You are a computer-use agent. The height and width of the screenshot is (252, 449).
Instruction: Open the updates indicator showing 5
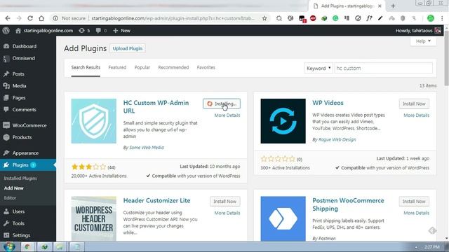pos(84,31)
